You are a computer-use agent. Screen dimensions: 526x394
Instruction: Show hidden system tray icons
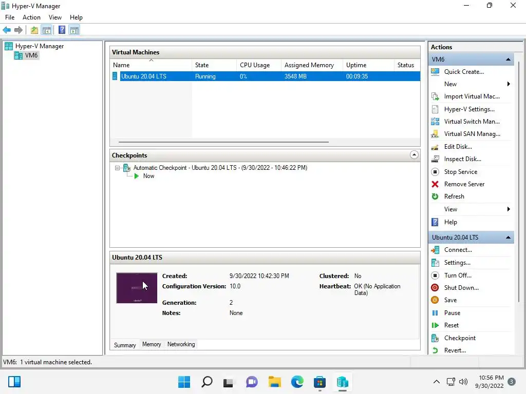437,382
